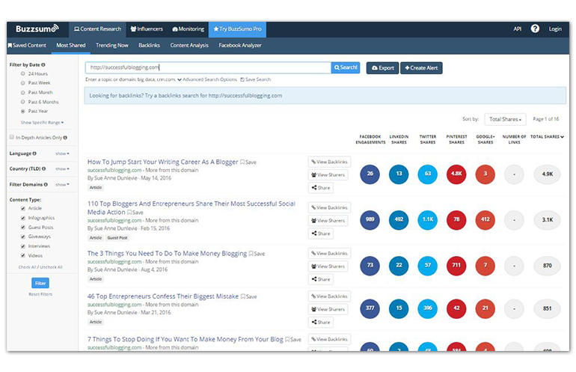Select the Past Year date filter
576x372 pixels.
click(x=22, y=112)
